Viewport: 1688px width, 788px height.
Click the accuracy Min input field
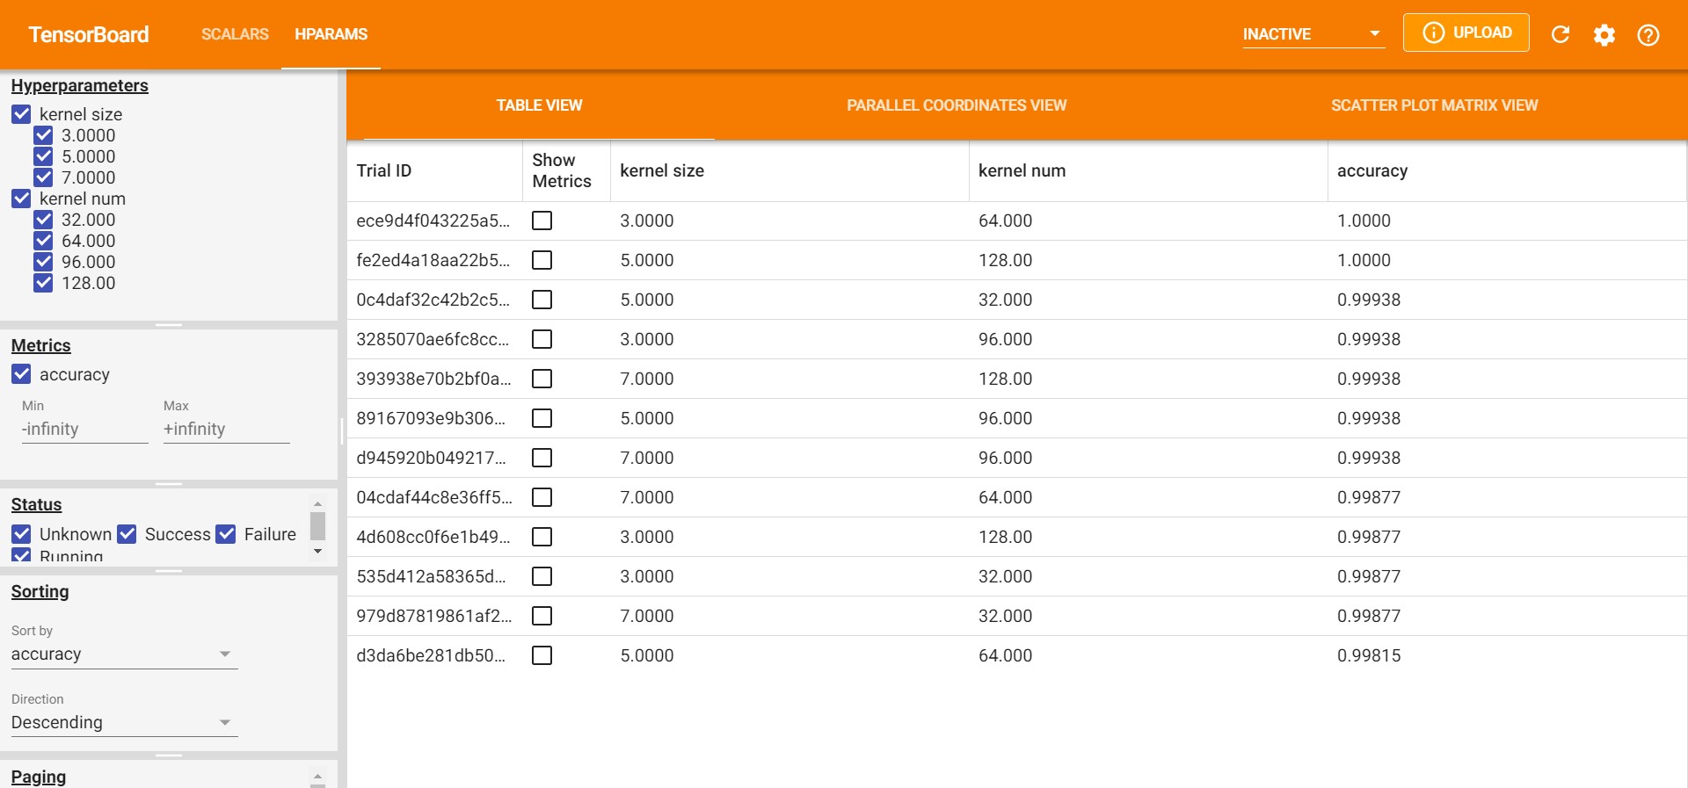pyautogui.click(x=85, y=429)
